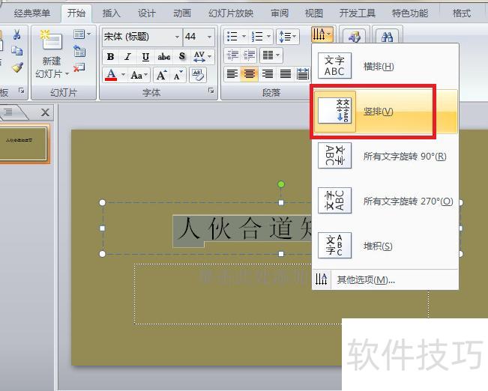Select 堆积(S) stacked option

(x=385, y=246)
